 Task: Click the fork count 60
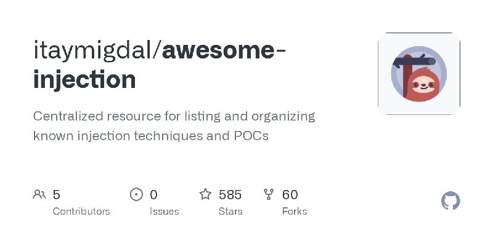[x=290, y=194]
